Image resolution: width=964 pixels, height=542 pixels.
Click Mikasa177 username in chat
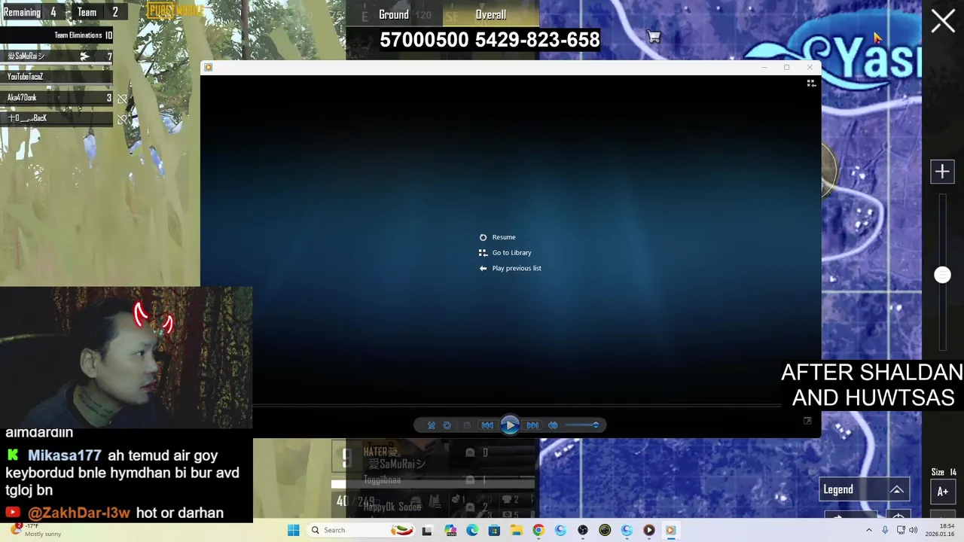(65, 455)
